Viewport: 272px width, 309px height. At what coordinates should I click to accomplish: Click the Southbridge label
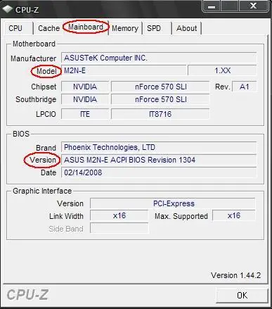point(36,99)
